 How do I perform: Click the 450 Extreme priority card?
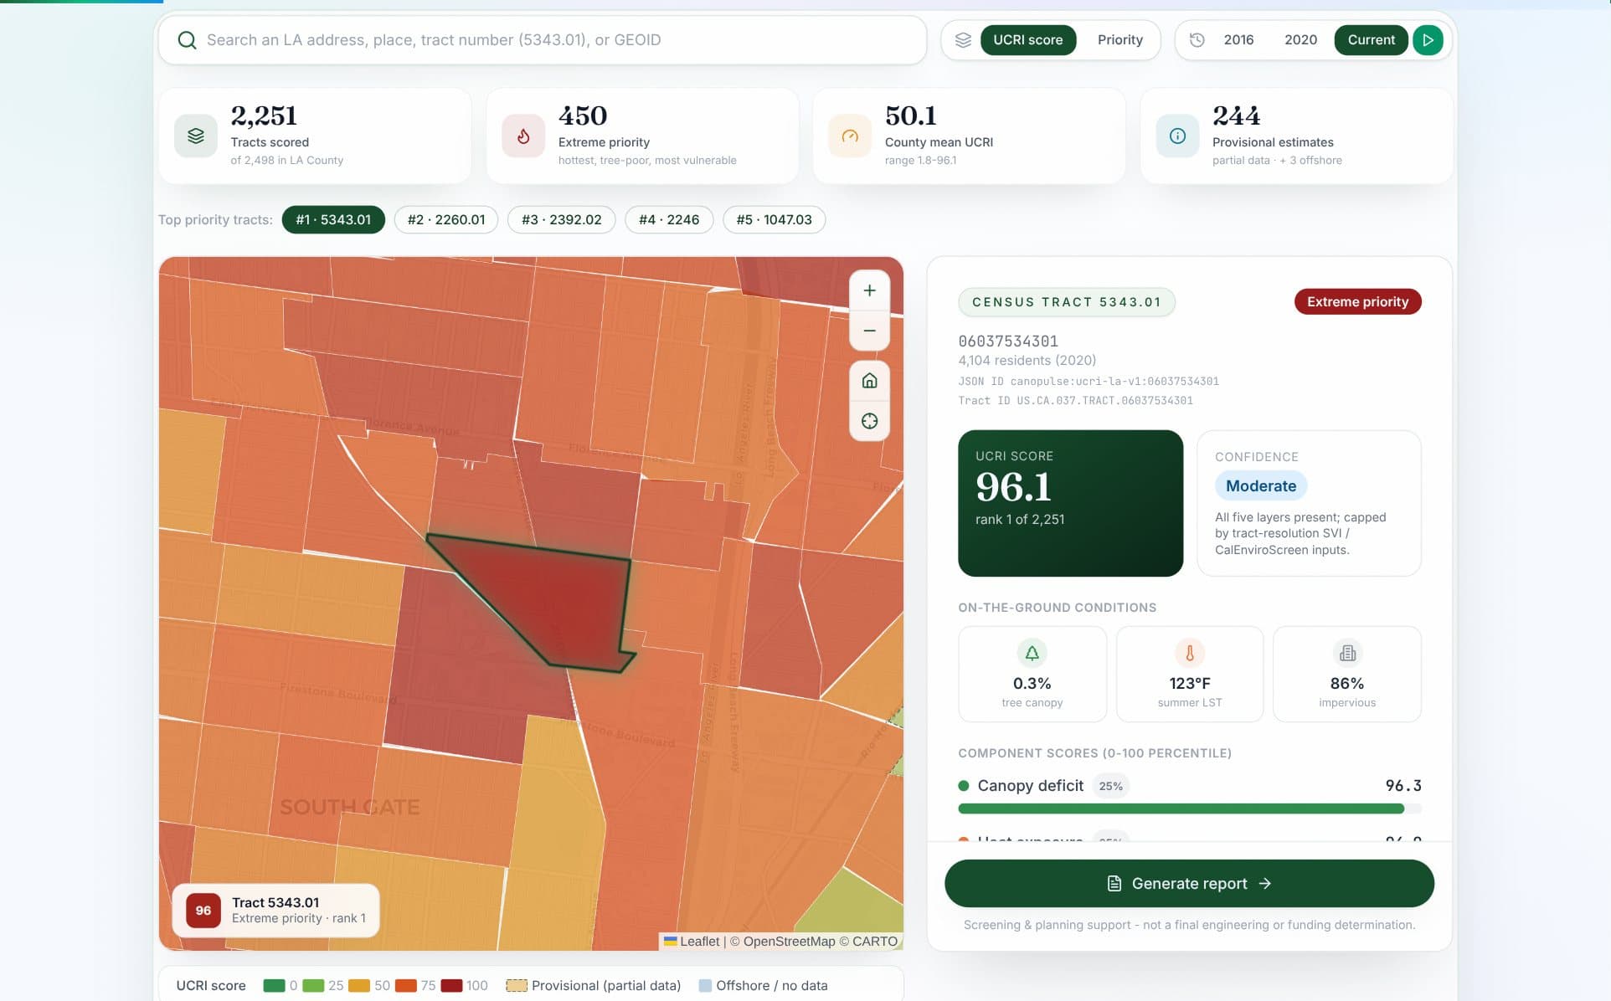coord(642,136)
